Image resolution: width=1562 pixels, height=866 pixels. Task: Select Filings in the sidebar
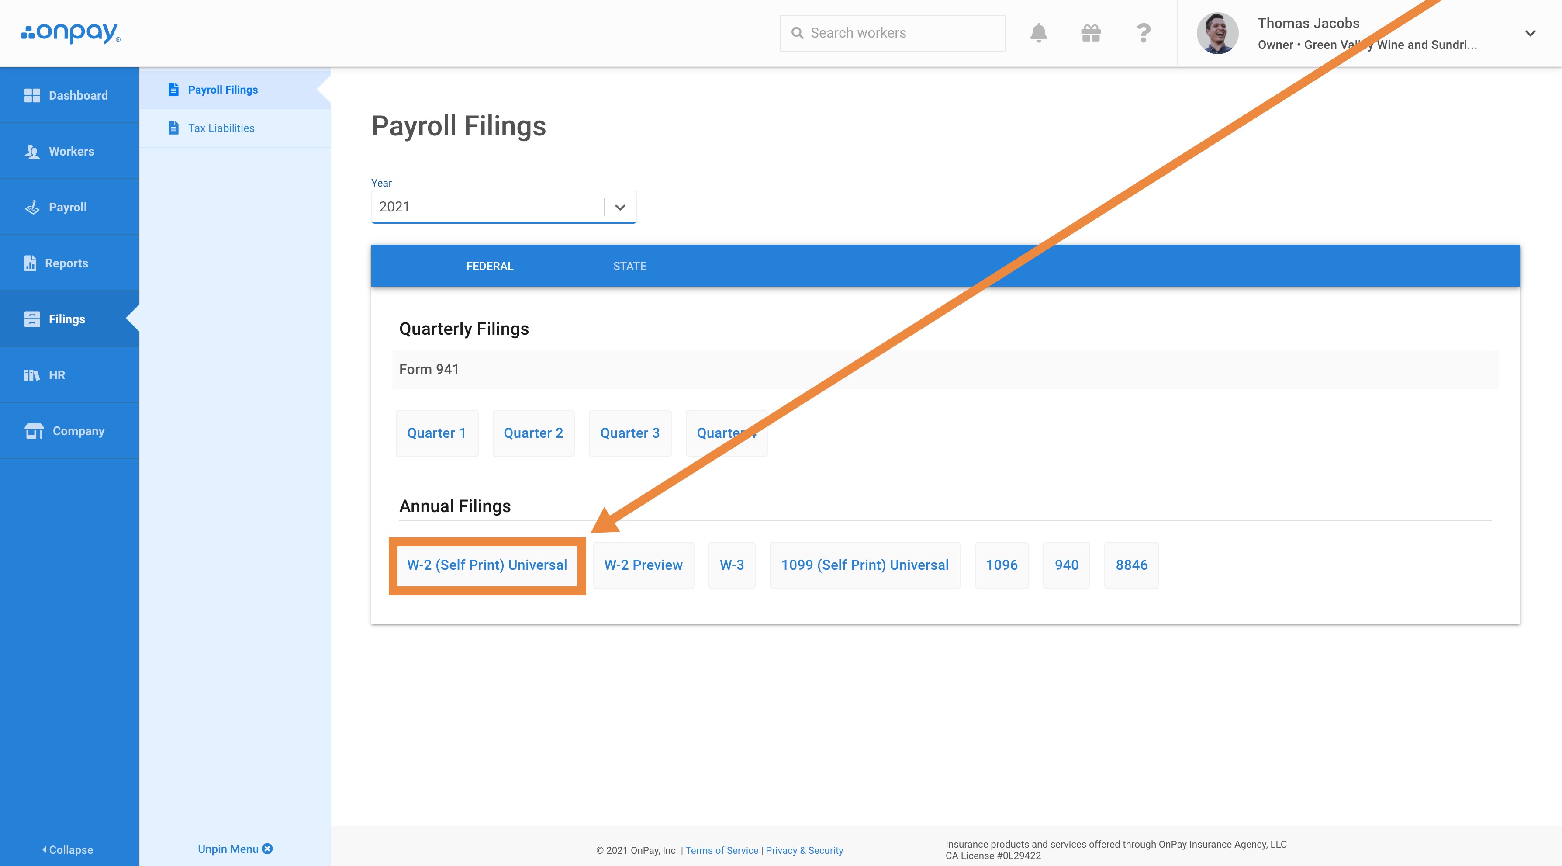click(x=69, y=319)
